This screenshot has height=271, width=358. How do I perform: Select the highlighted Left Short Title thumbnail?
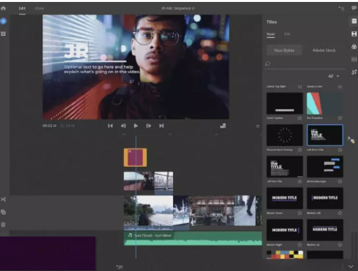325,135
